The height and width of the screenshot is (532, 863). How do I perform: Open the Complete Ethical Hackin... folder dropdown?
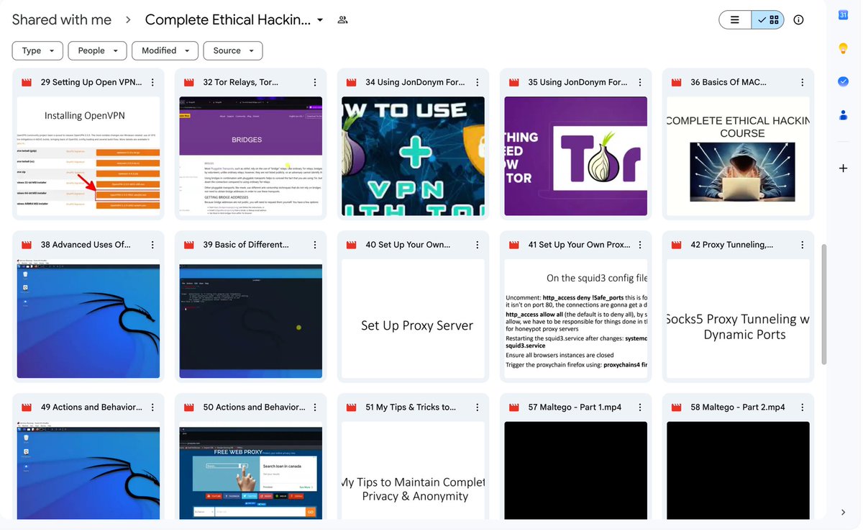[234, 20]
